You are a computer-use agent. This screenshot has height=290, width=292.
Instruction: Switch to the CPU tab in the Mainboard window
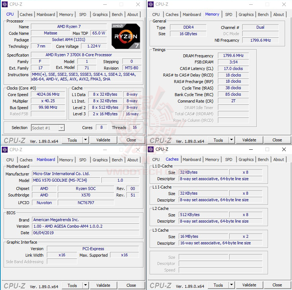pos(10,160)
